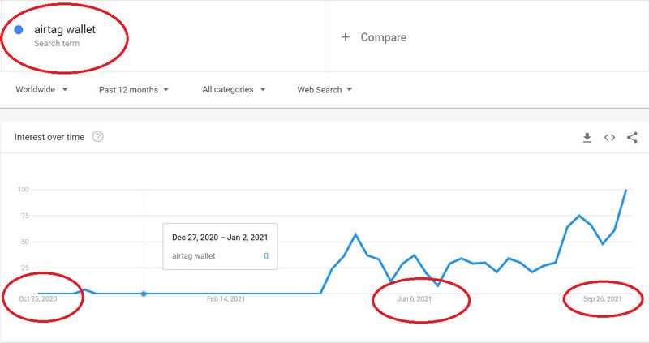Image resolution: width=649 pixels, height=343 pixels.
Task: Open the Interest over time help icon
Action: click(98, 137)
